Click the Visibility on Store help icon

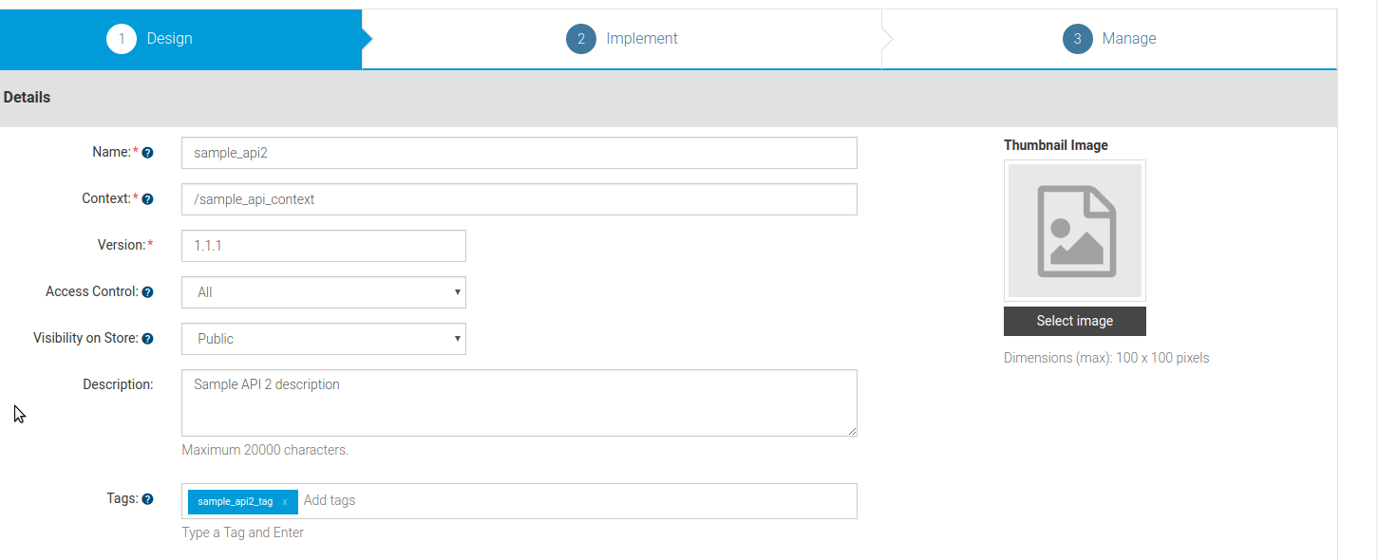pos(149,338)
